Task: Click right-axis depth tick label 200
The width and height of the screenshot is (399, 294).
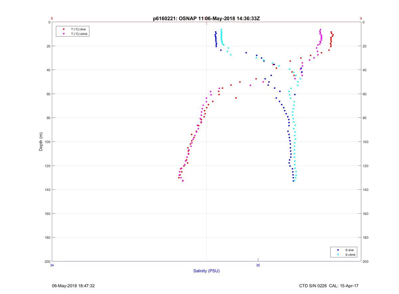Action: click(366, 261)
